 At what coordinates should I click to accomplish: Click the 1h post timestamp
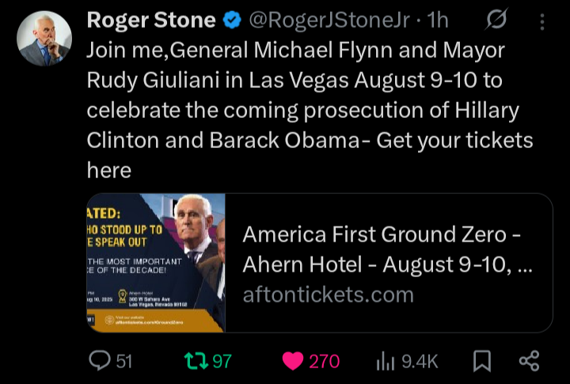[437, 21]
